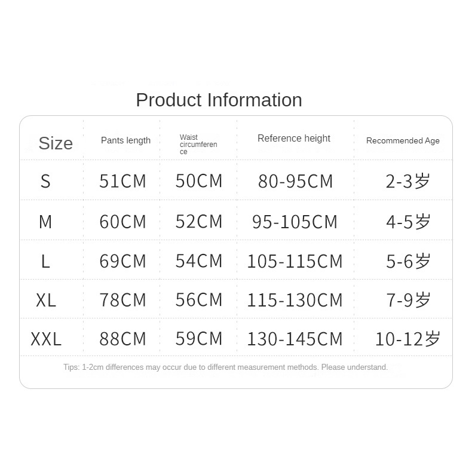Click the L size row label

(46, 261)
